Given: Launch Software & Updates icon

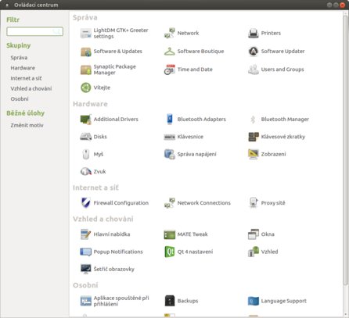Looking at the screenshot, I should (86, 52).
